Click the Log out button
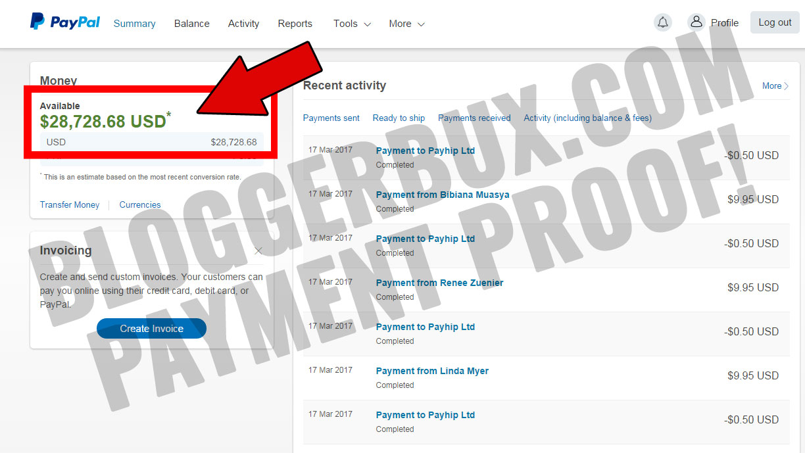This screenshot has height=453, width=805. click(775, 22)
